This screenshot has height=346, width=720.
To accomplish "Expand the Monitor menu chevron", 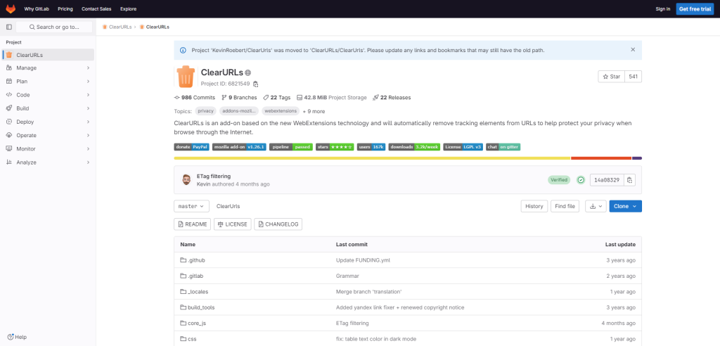I will 88,149.
